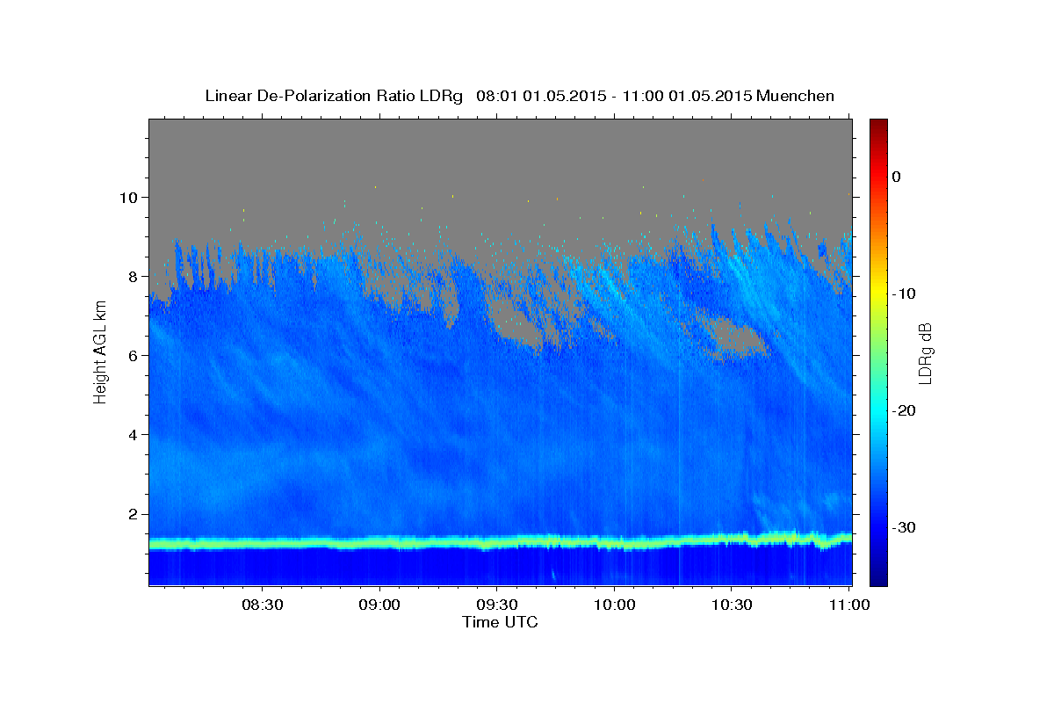Click the height tick label 2

pos(135,513)
